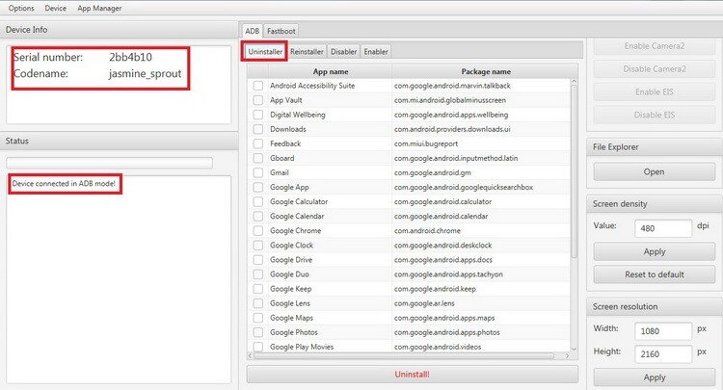The width and height of the screenshot is (723, 390).
Task: Select the Google Drive checkbox
Action: pyautogui.click(x=258, y=260)
